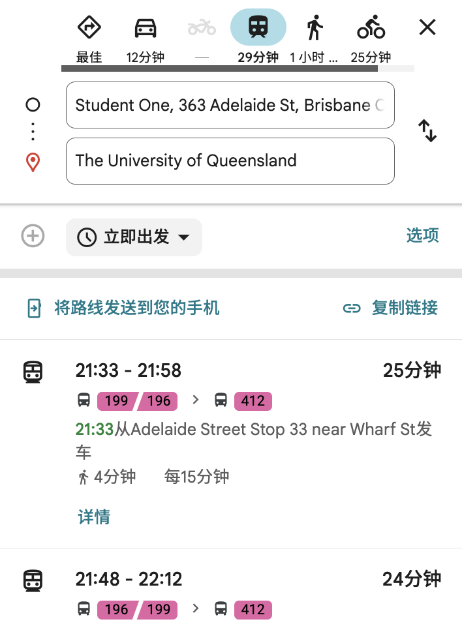The height and width of the screenshot is (643, 462).
Task: Edit The University of Queensland destination field
Action: click(230, 161)
